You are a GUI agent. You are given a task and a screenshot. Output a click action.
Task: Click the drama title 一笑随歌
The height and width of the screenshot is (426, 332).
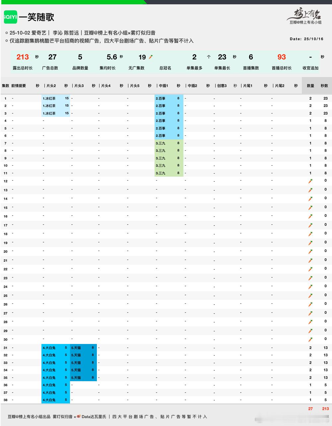[x=36, y=17]
